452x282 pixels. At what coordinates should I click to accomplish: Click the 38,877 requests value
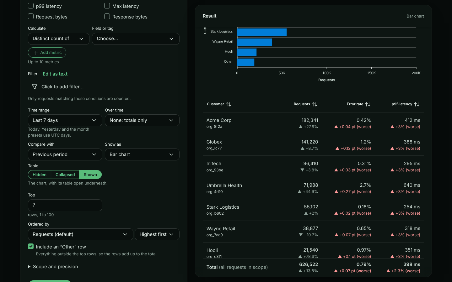310,228
